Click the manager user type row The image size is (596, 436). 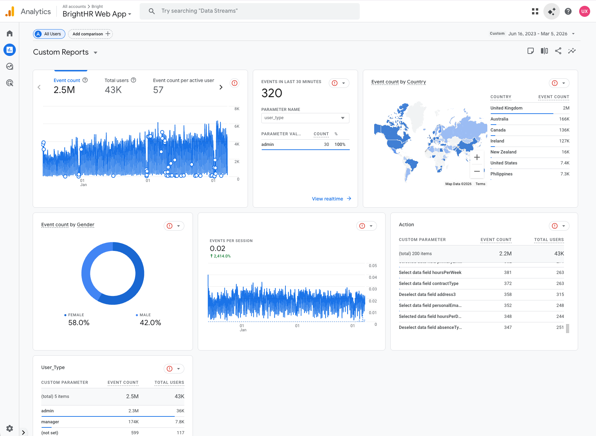(113, 422)
